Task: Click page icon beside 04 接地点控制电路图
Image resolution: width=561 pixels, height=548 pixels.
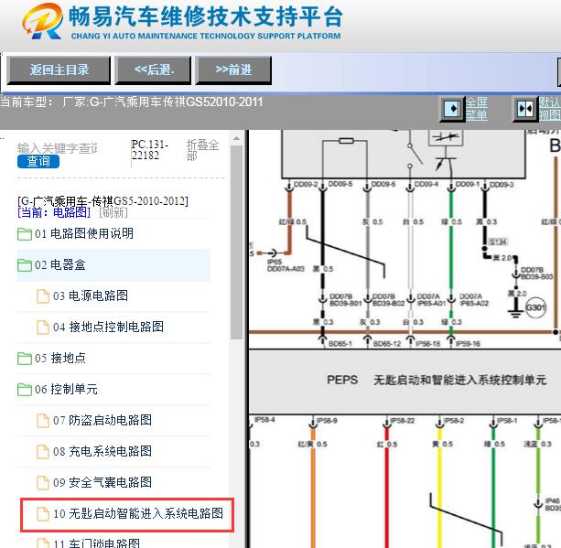Action: [x=43, y=328]
